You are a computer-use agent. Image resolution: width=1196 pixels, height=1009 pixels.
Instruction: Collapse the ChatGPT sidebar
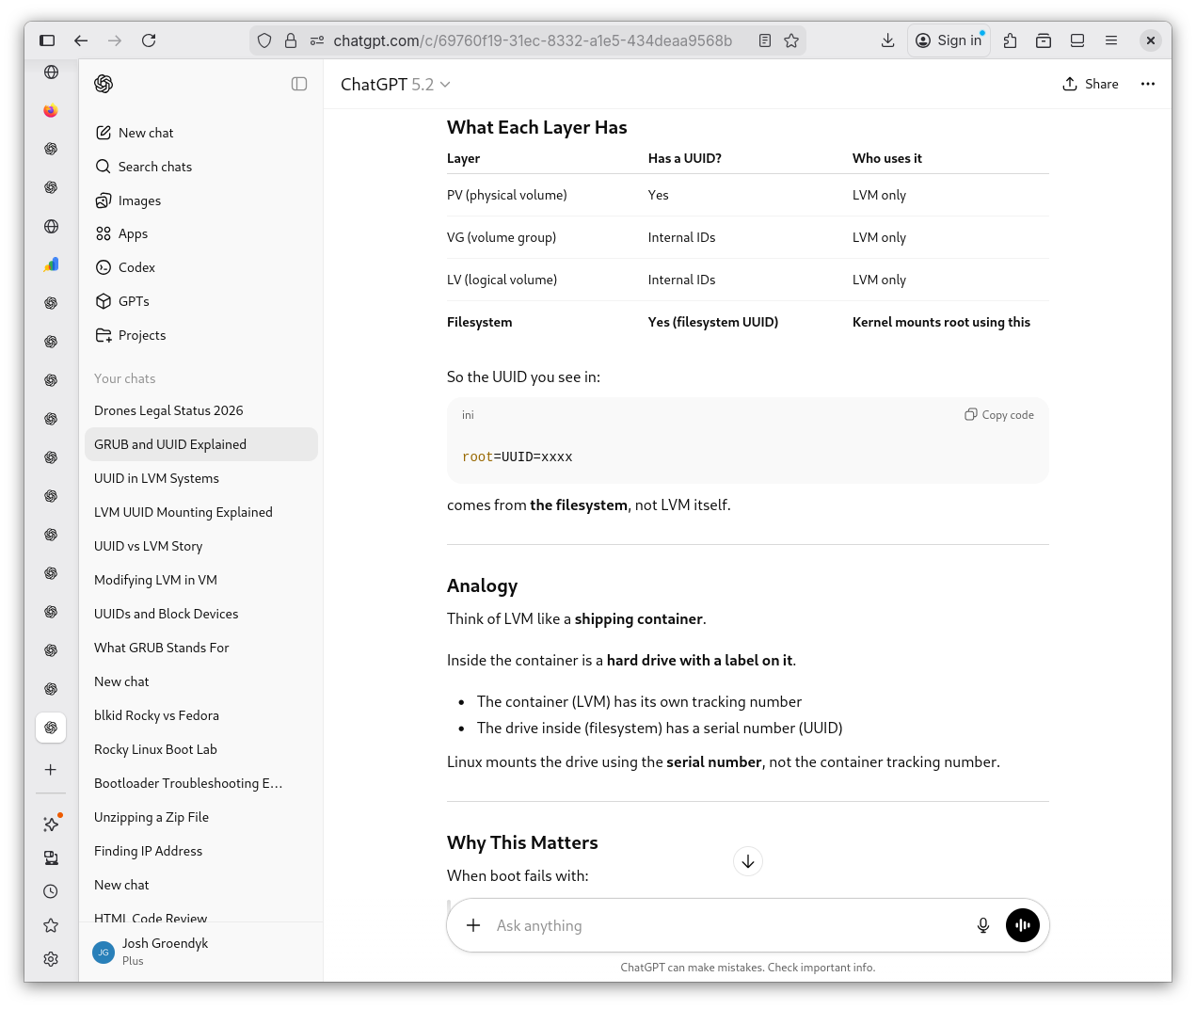pyautogui.click(x=299, y=84)
